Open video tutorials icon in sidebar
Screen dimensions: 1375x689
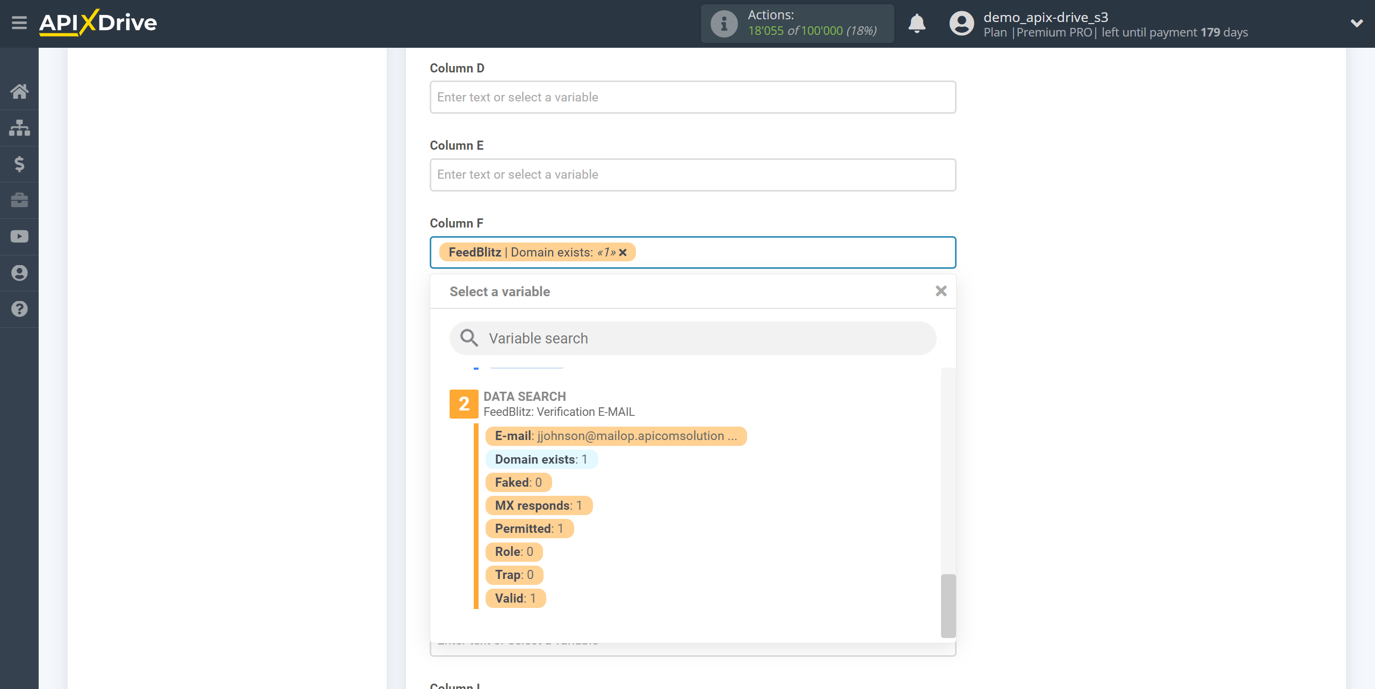point(19,237)
